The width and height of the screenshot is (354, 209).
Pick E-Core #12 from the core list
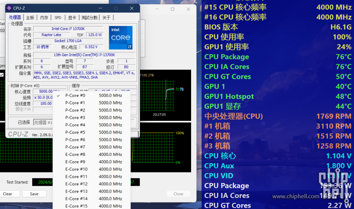[92, 184]
